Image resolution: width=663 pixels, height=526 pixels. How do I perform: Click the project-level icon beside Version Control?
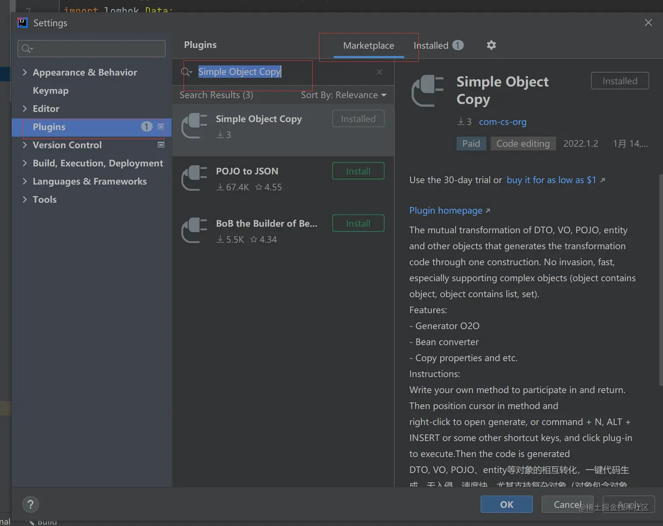click(x=161, y=145)
